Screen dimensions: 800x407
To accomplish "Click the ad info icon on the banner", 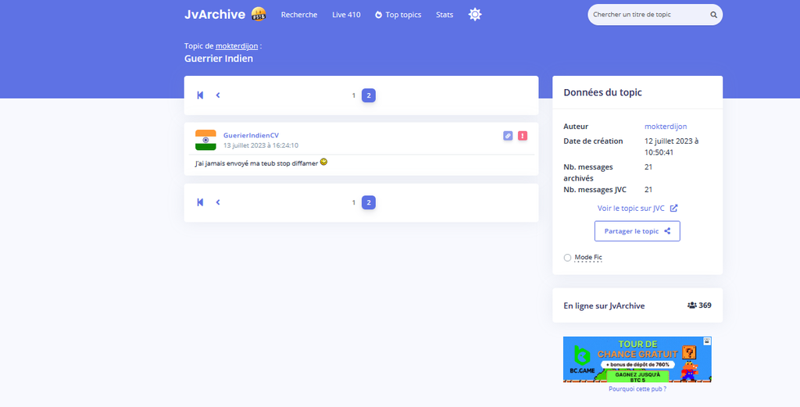I will pyautogui.click(x=707, y=340).
